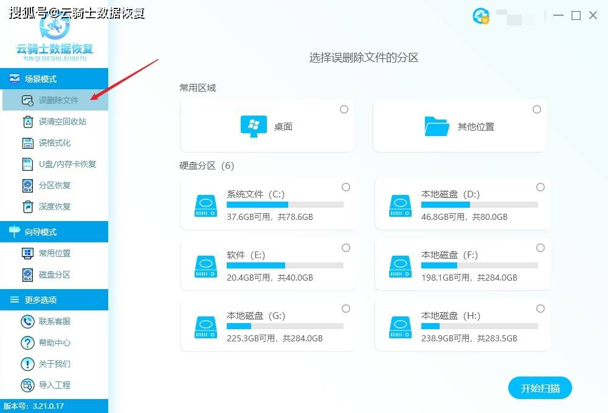Click the U盘/内存卡恢复 card icon
Image resolution: width=608 pixels, height=413 pixels.
[27, 164]
